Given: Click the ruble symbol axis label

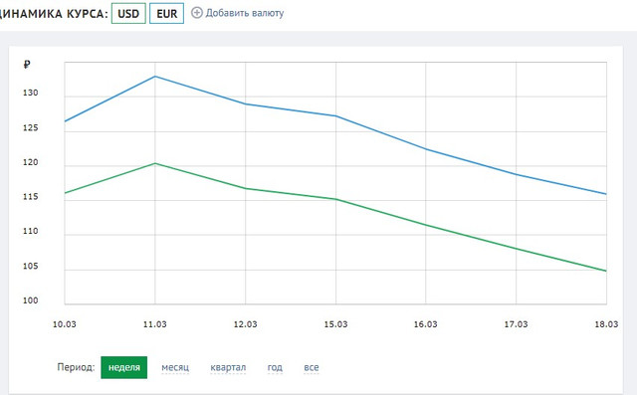Looking at the screenshot, I should 27,65.
